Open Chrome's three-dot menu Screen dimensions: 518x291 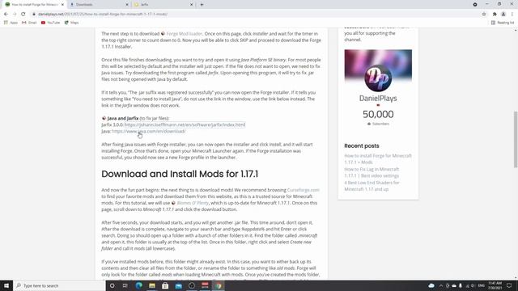[512, 15]
